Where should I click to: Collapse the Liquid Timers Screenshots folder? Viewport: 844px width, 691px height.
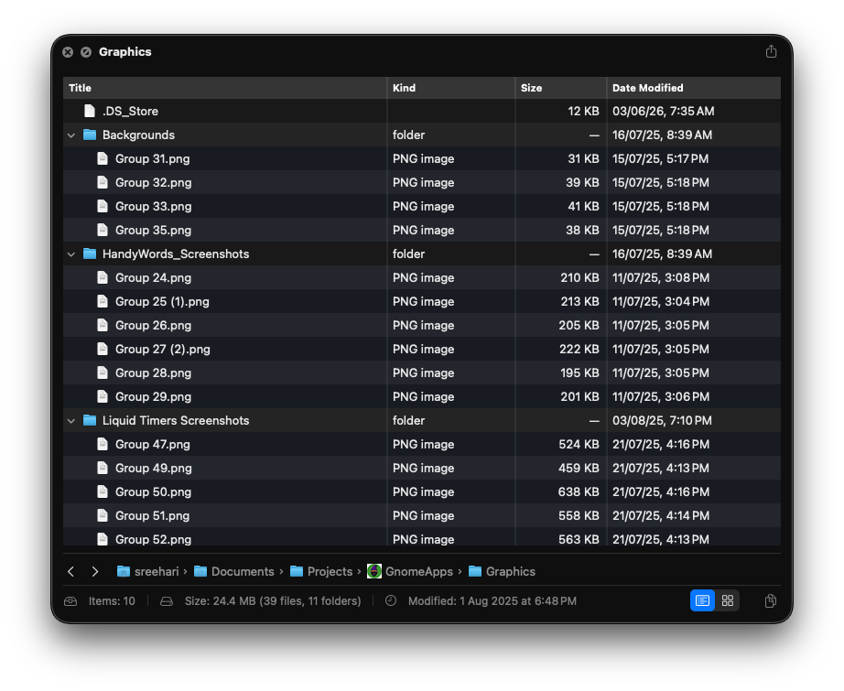(71, 421)
